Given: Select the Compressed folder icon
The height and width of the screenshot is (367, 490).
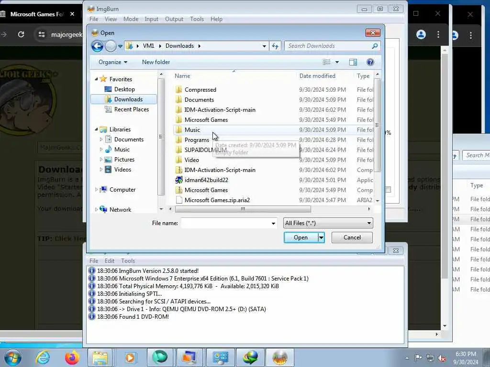Looking at the screenshot, I should (x=179, y=89).
